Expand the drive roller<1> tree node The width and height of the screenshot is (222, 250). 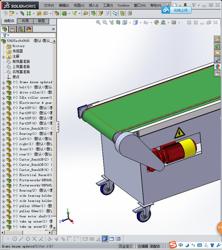coord(3,93)
